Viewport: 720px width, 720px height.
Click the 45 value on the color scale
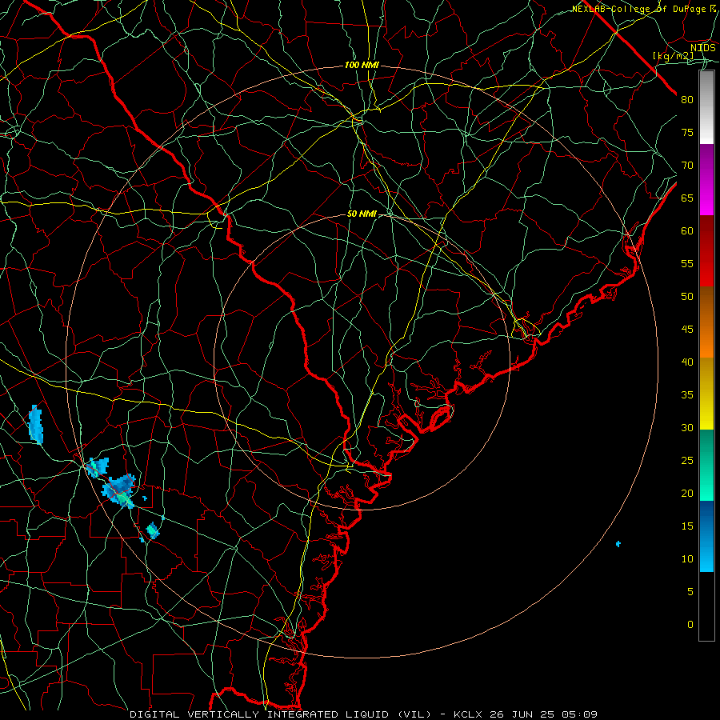click(x=687, y=330)
